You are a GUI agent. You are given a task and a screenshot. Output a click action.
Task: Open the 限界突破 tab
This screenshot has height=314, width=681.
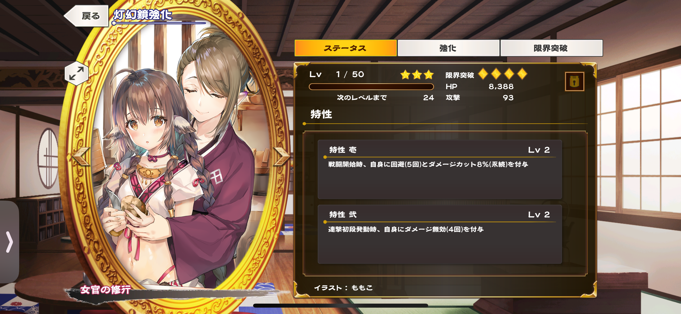click(551, 48)
